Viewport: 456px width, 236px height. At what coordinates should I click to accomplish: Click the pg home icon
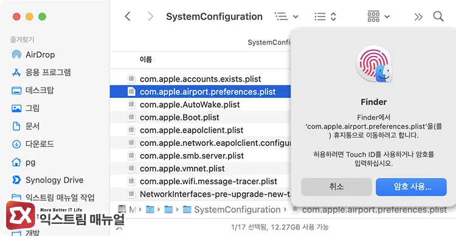pyautogui.click(x=16, y=162)
